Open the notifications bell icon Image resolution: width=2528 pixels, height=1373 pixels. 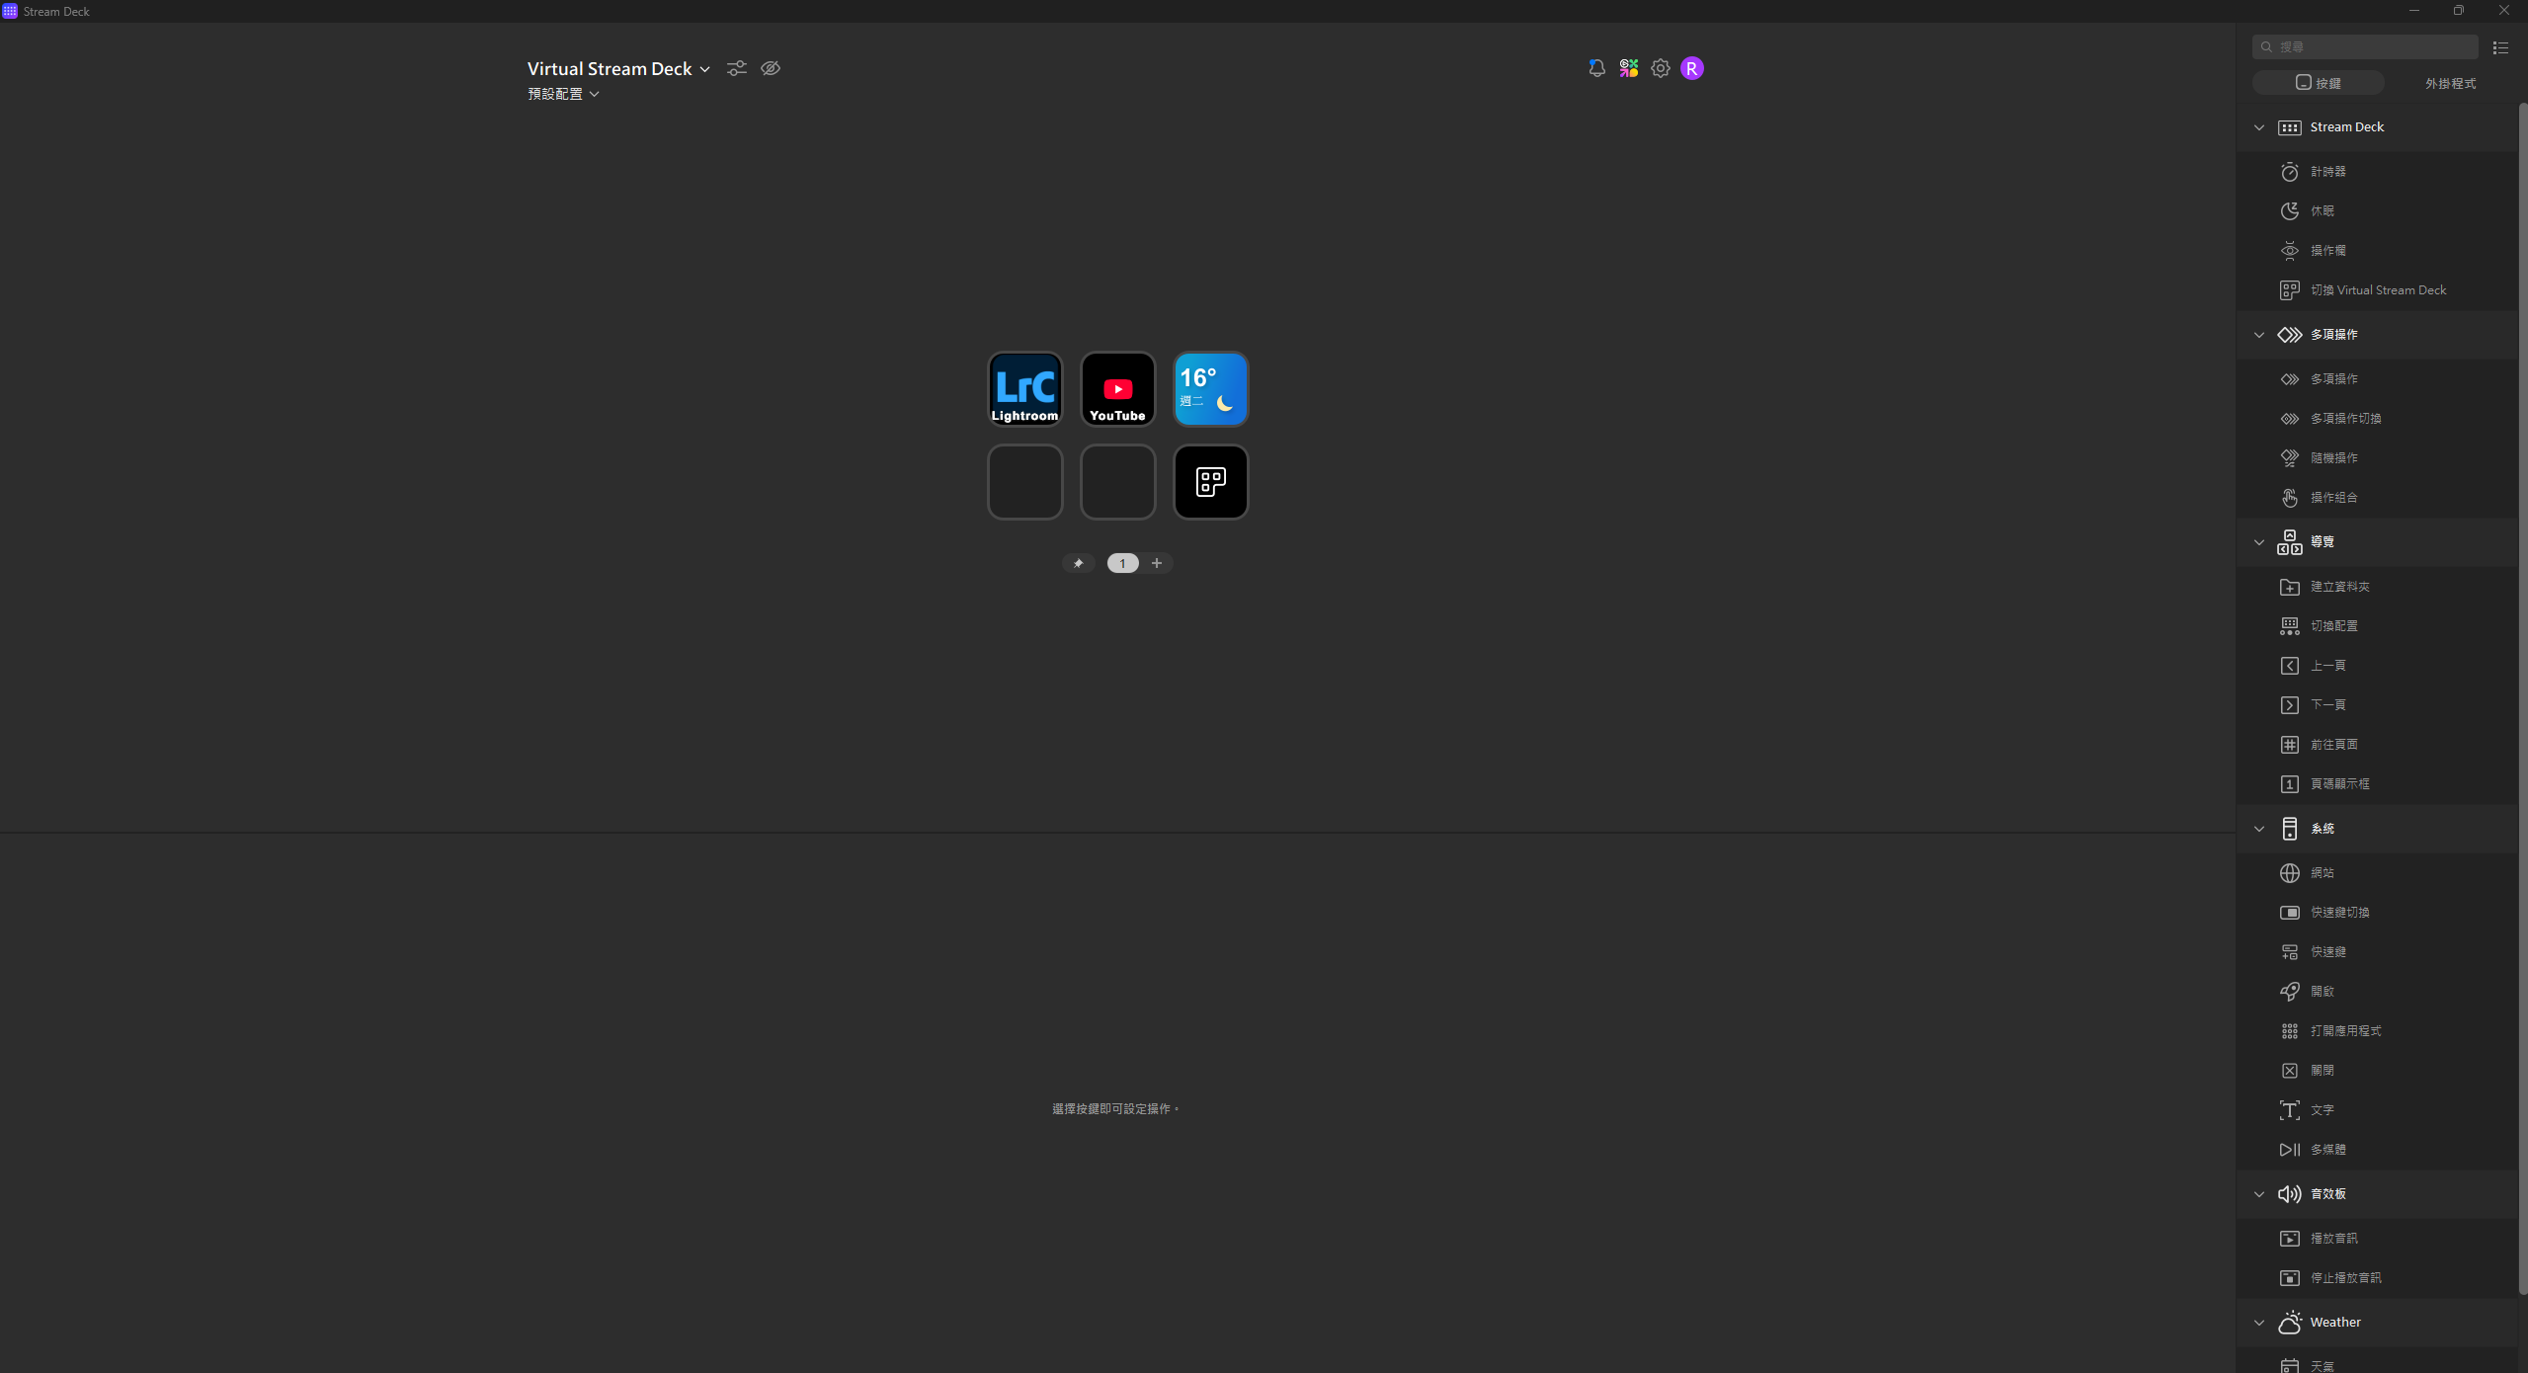[x=1596, y=68]
